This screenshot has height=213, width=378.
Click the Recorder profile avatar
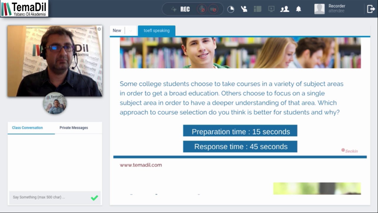[x=320, y=9]
